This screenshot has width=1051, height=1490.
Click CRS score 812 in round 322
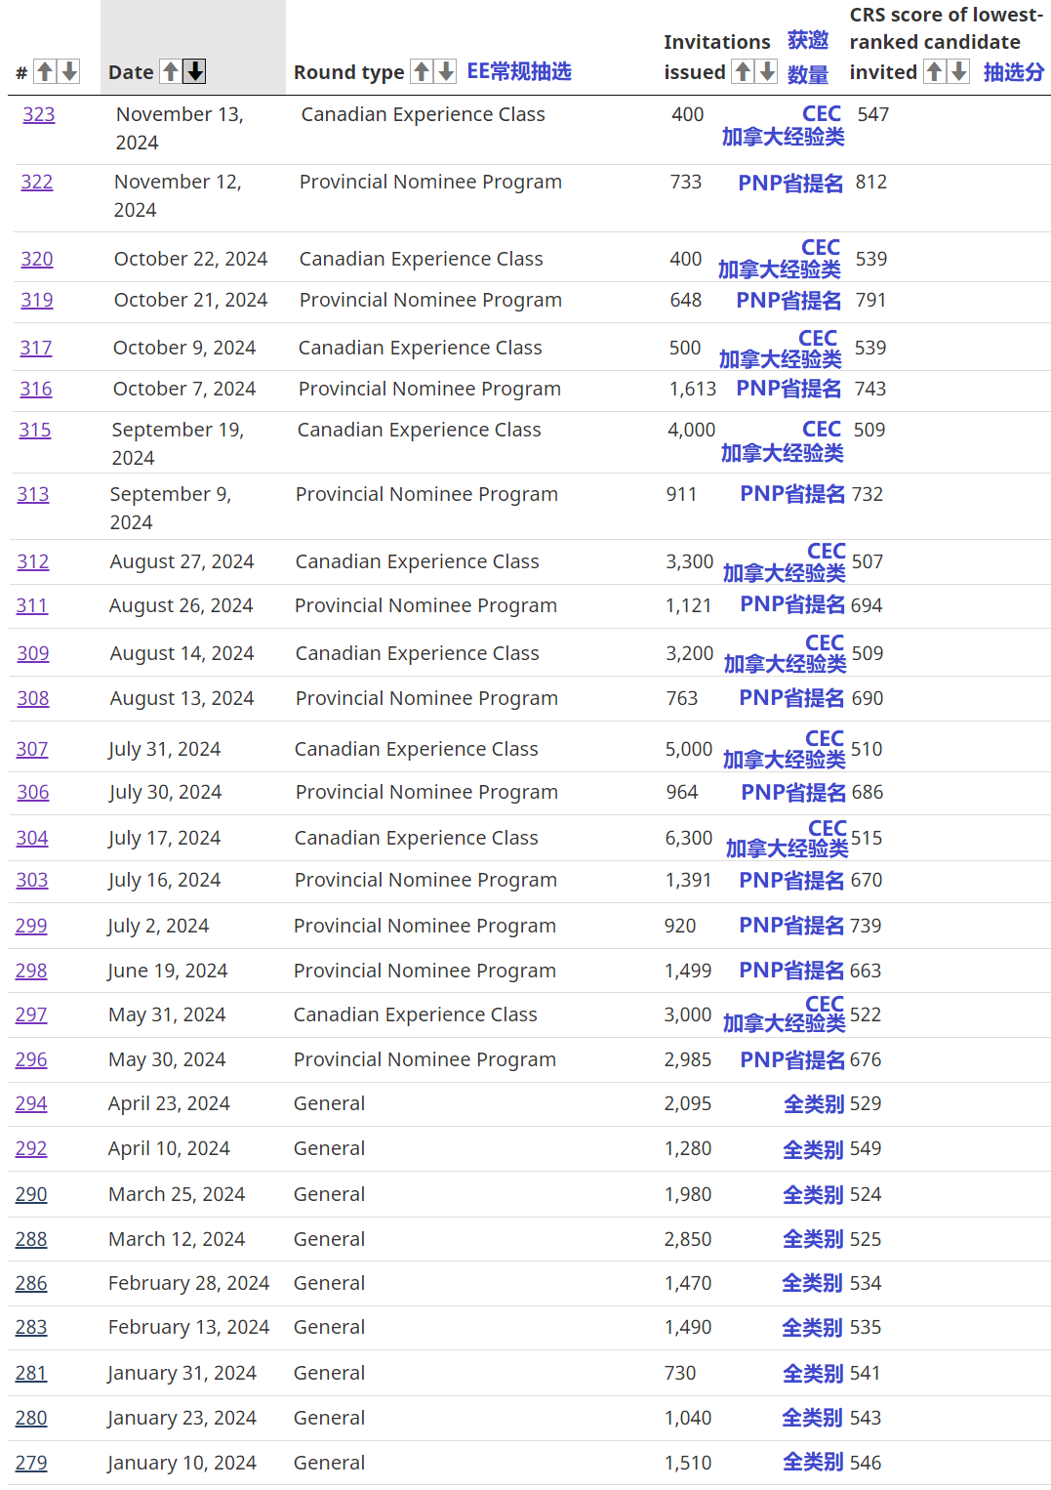pos(871,182)
